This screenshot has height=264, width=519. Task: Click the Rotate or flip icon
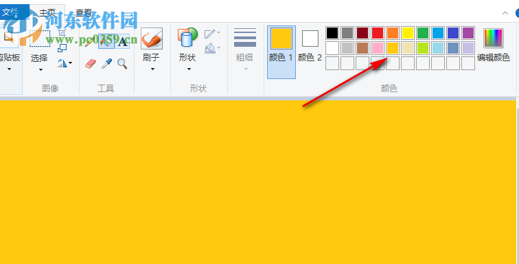(62, 63)
